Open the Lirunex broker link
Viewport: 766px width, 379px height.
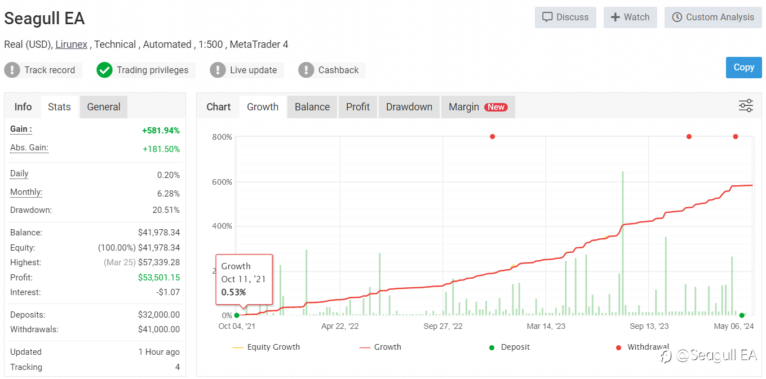coord(71,44)
